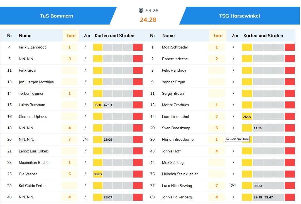Screen dimensions: 301x204
Task: Click the left Karten und Strafen header
Action: point(114,35)
